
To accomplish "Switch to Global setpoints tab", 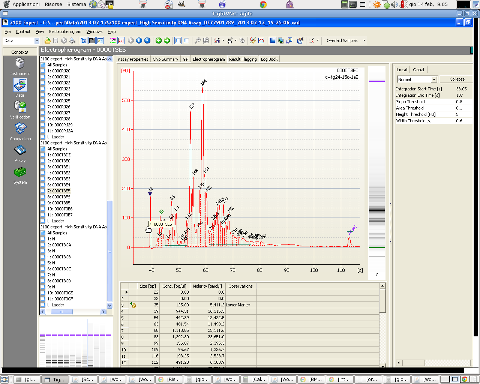I will pos(418,70).
